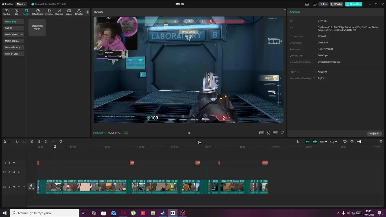This screenshot has height=217, width=386.
Task: Click the Pro badge button
Action: [x=324, y=4]
